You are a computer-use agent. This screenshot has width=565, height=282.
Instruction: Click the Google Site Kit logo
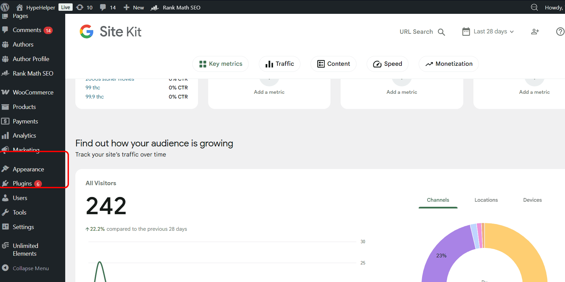tap(110, 32)
